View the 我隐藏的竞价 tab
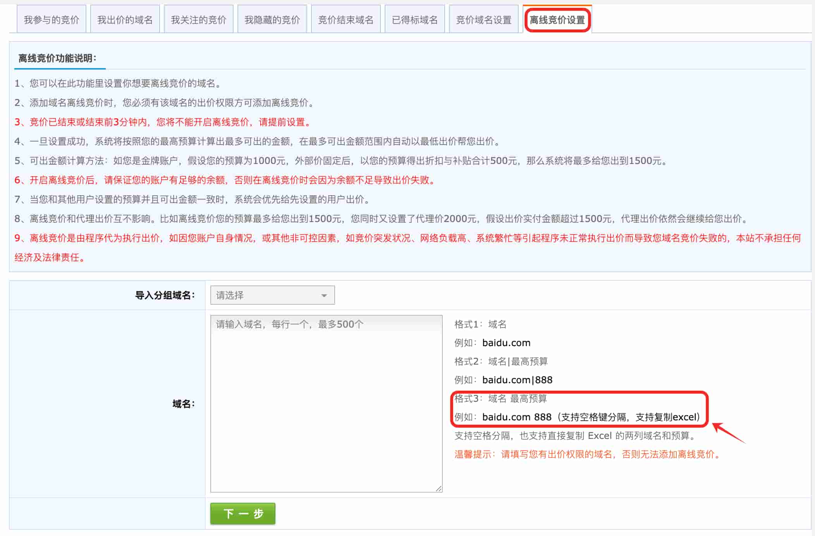 [x=272, y=19]
